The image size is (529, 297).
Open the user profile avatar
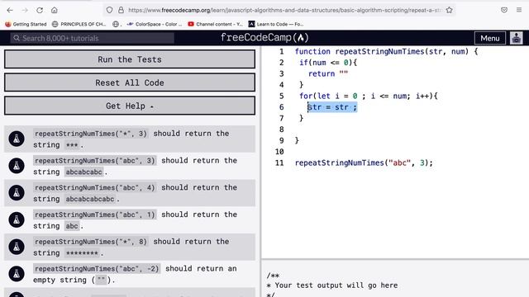[x=516, y=38]
